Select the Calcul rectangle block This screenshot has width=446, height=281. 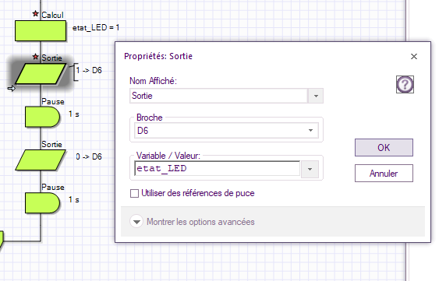pyautogui.click(x=41, y=30)
